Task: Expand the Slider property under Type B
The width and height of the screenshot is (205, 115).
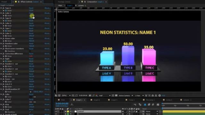Action: 4,21
